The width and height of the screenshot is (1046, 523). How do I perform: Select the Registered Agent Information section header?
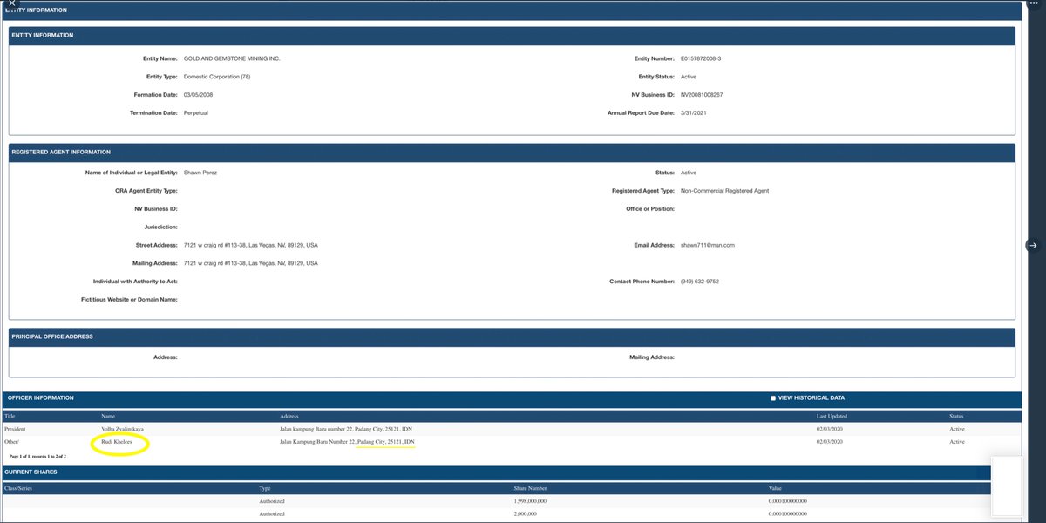(x=512, y=152)
